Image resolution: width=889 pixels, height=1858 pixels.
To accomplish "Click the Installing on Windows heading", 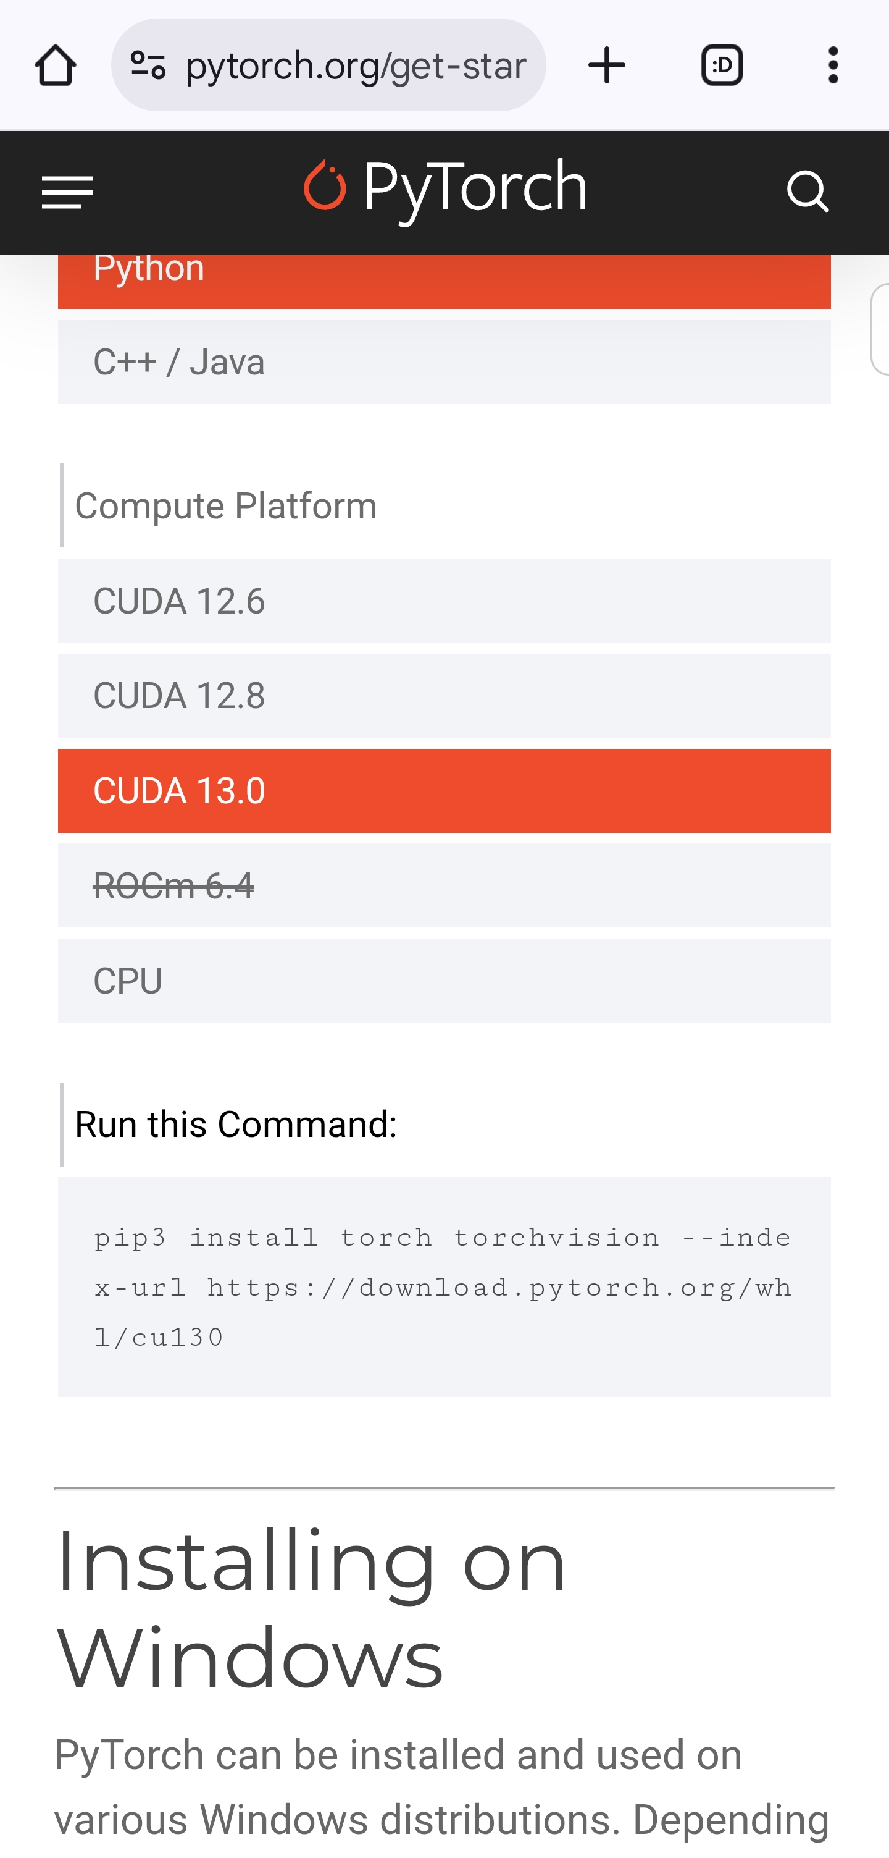I will [311, 1608].
